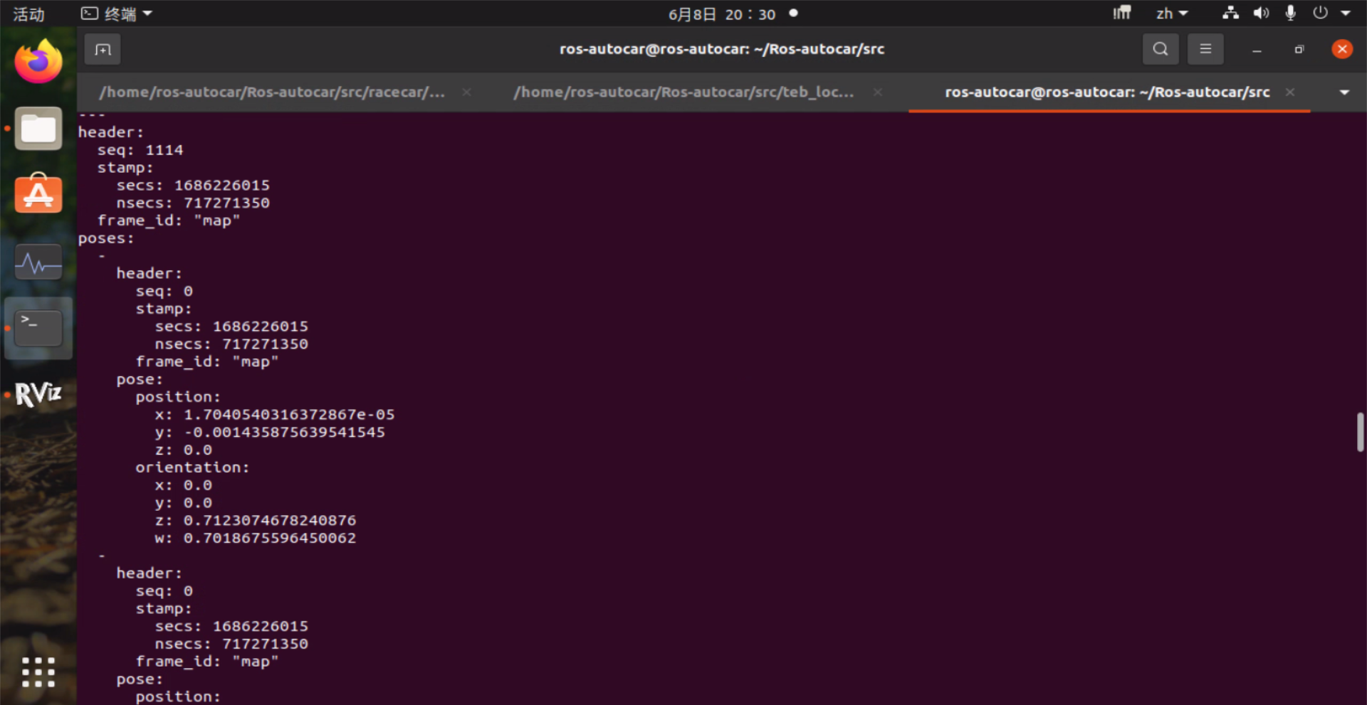Click the terminal search icon

pos(1160,49)
